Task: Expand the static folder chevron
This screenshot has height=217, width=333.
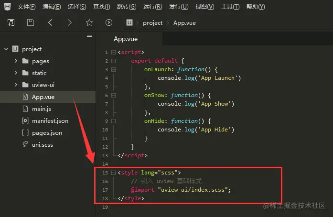Action: click(16, 73)
